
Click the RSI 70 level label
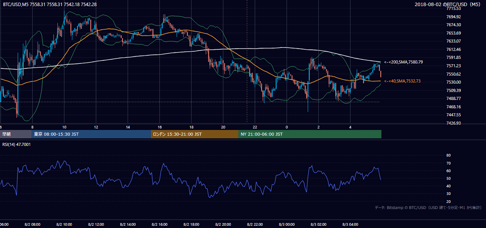448,163
